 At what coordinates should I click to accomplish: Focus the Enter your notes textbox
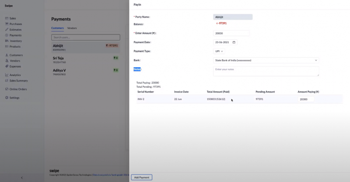pos(266,71)
